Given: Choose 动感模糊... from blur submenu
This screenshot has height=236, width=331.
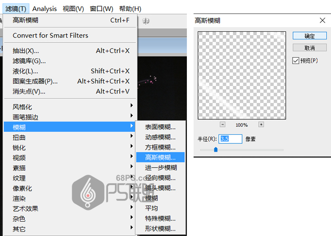Looking at the screenshot, I should (160, 137).
